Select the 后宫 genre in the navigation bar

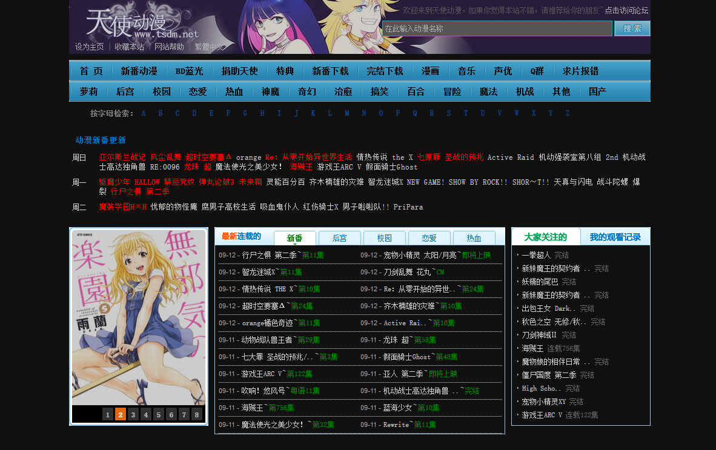pyautogui.click(x=125, y=91)
